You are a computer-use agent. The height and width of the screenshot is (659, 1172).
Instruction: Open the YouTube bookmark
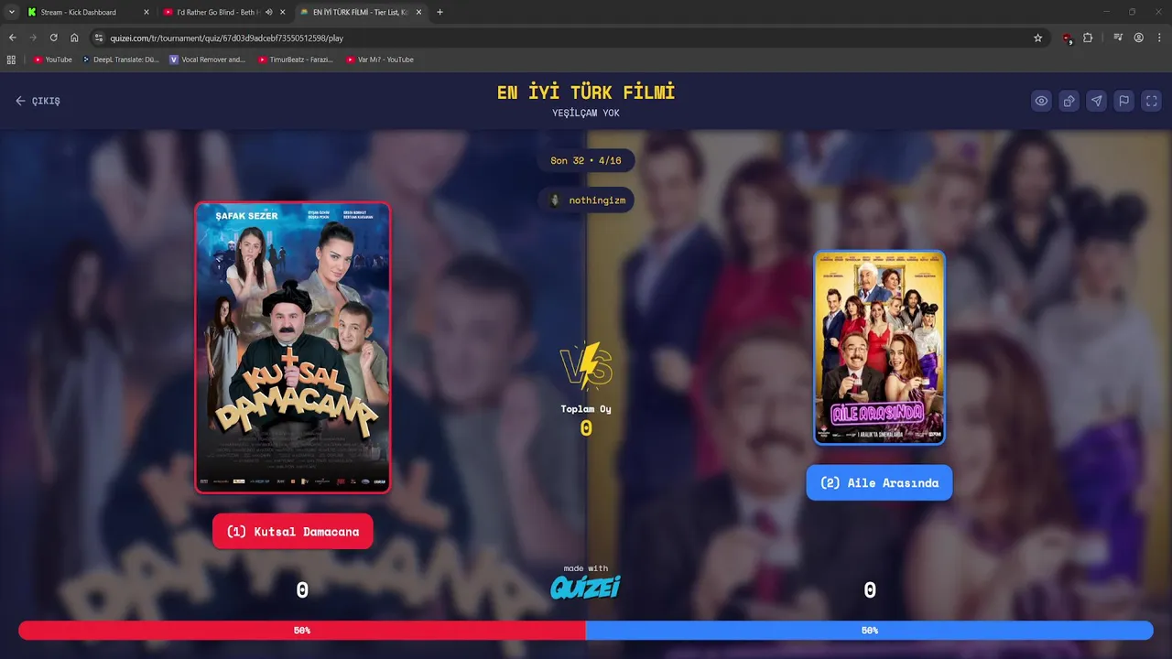pos(52,59)
